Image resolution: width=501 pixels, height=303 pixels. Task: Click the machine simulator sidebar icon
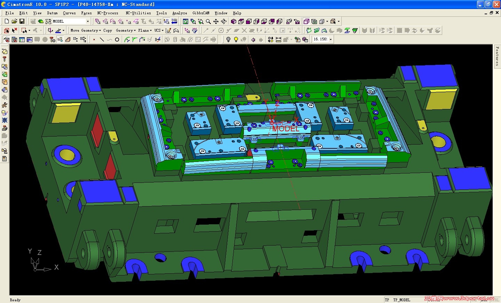[x=5, y=128]
